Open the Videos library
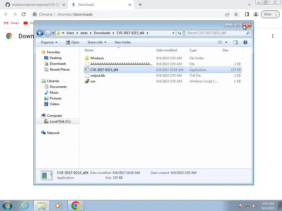The image size is (282, 211). 55,104
